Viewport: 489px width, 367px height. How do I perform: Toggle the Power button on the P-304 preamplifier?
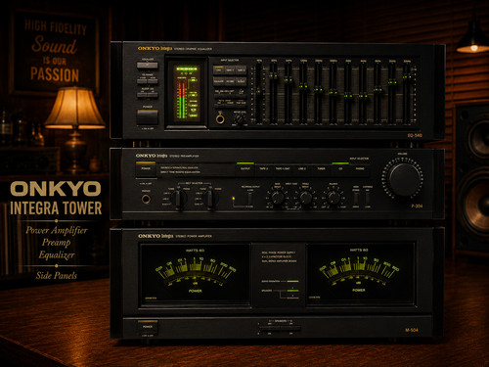point(146,169)
